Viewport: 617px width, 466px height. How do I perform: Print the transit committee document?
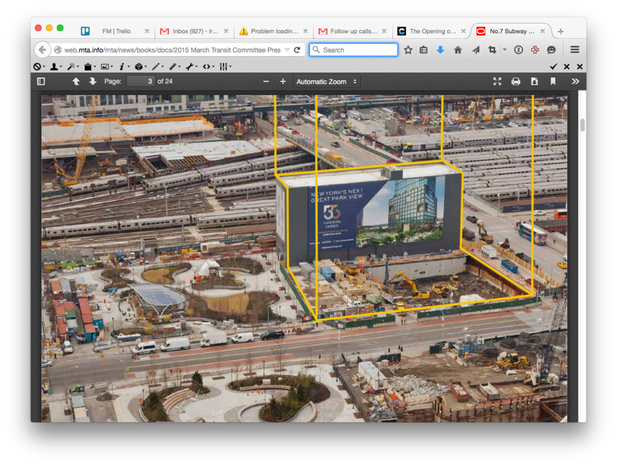pyautogui.click(x=516, y=81)
